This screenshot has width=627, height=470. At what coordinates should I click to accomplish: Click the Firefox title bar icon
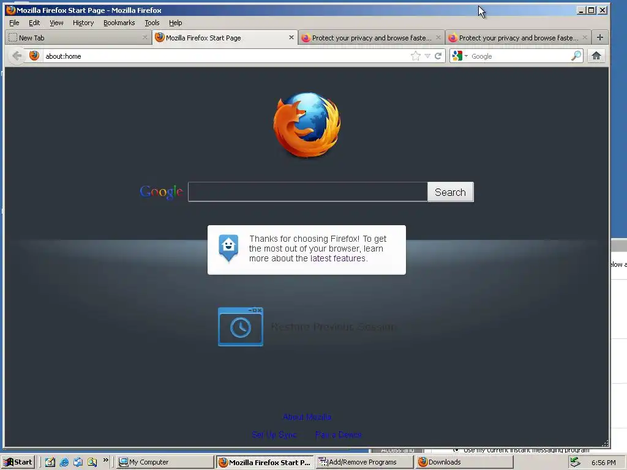tap(11, 10)
